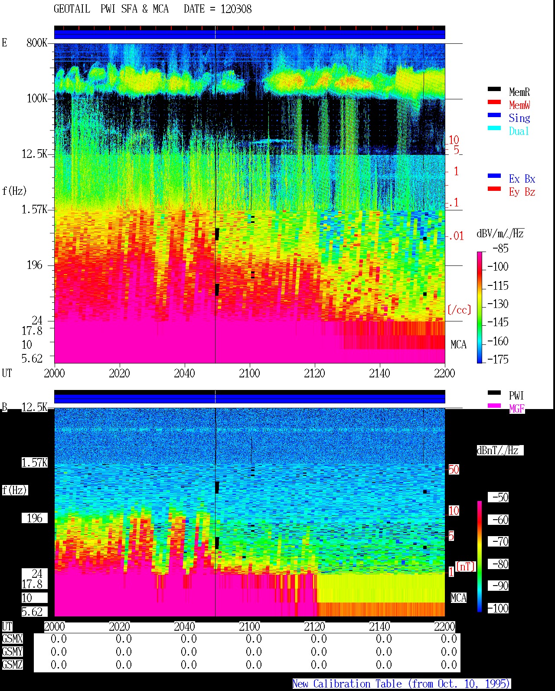The width and height of the screenshot is (555, 691).
Task: Click the GSMY row label
Action: click(12, 652)
